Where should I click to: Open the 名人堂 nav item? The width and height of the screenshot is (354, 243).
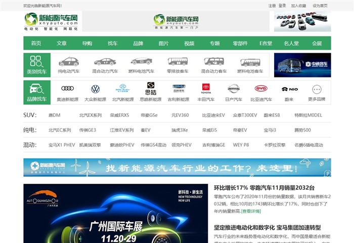click(291, 43)
